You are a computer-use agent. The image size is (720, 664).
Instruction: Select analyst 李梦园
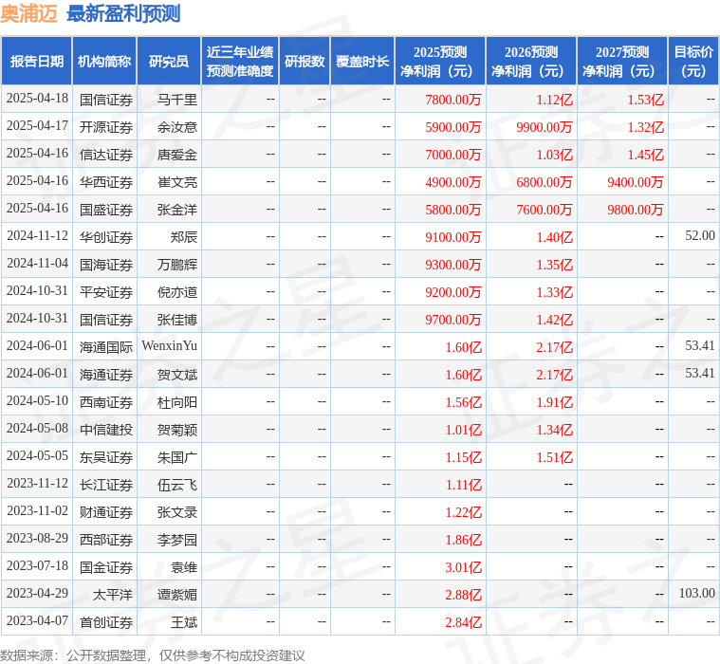tap(177, 540)
